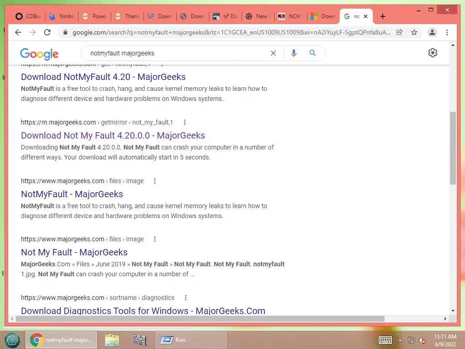This screenshot has width=465, height=349.
Task: Click the muted volume tray icon
Action: coord(422,340)
